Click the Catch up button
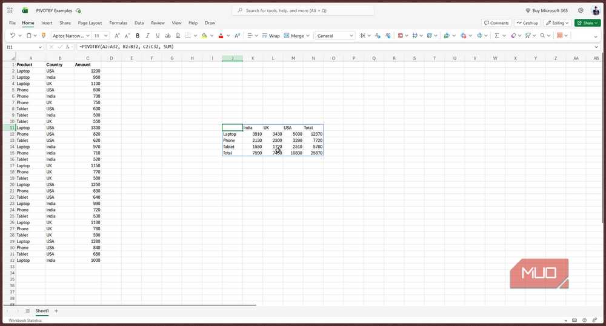Viewport: 606px width, 326px height. 527,23
